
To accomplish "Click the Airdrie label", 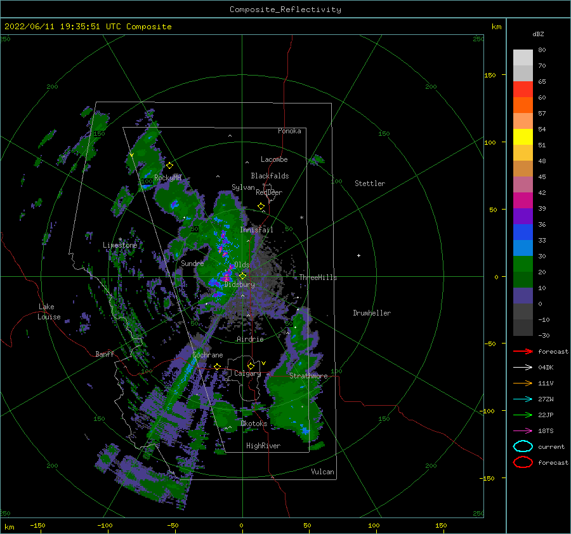I will 250,339.
